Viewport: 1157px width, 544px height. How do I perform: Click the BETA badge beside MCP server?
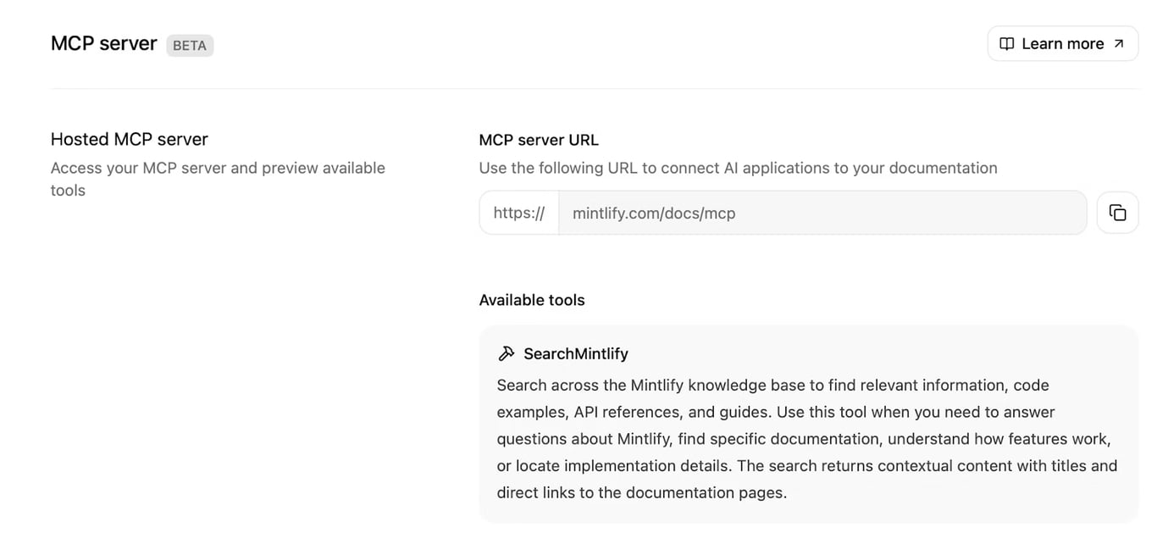pyautogui.click(x=189, y=46)
